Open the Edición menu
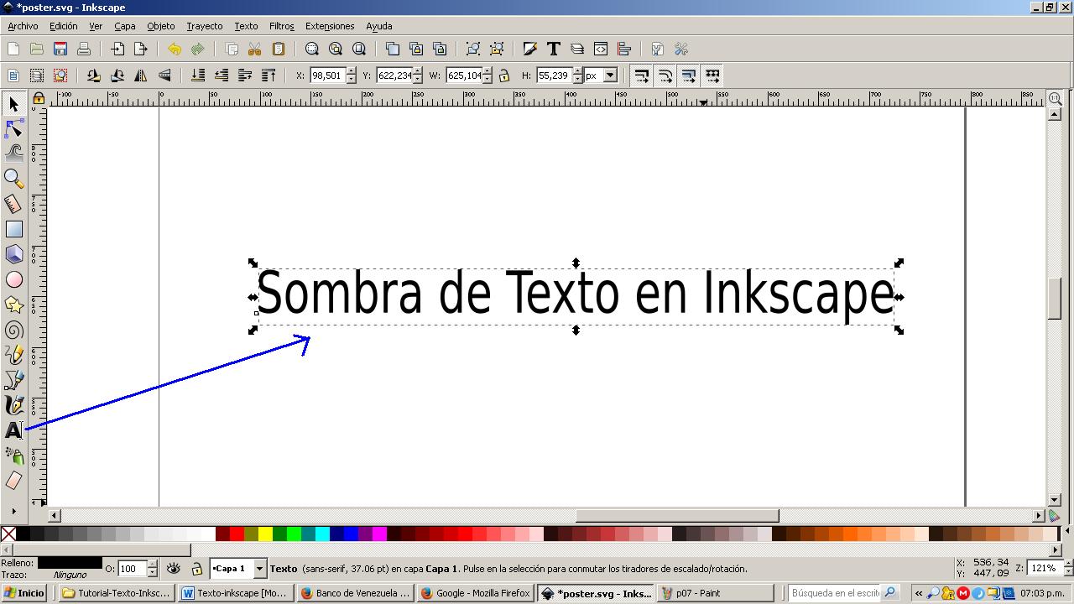Viewport: 1074px width, 604px height. [x=63, y=26]
